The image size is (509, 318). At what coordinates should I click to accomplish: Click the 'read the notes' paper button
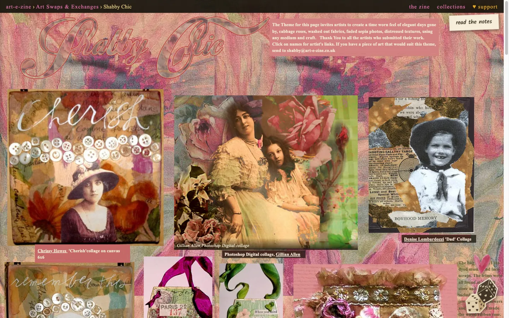[x=474, y=22]
